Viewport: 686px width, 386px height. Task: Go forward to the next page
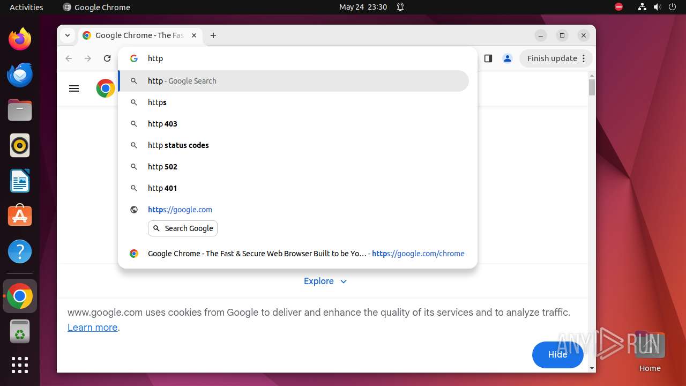tap(88, 58)
